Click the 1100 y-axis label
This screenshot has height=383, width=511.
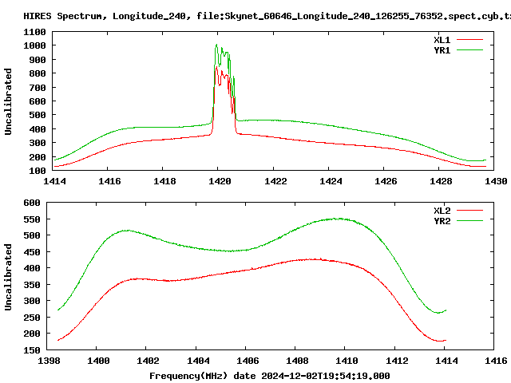(x=34, y=32)
